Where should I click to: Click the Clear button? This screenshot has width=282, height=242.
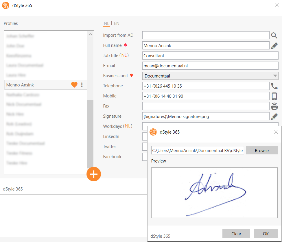pos(236,234)
